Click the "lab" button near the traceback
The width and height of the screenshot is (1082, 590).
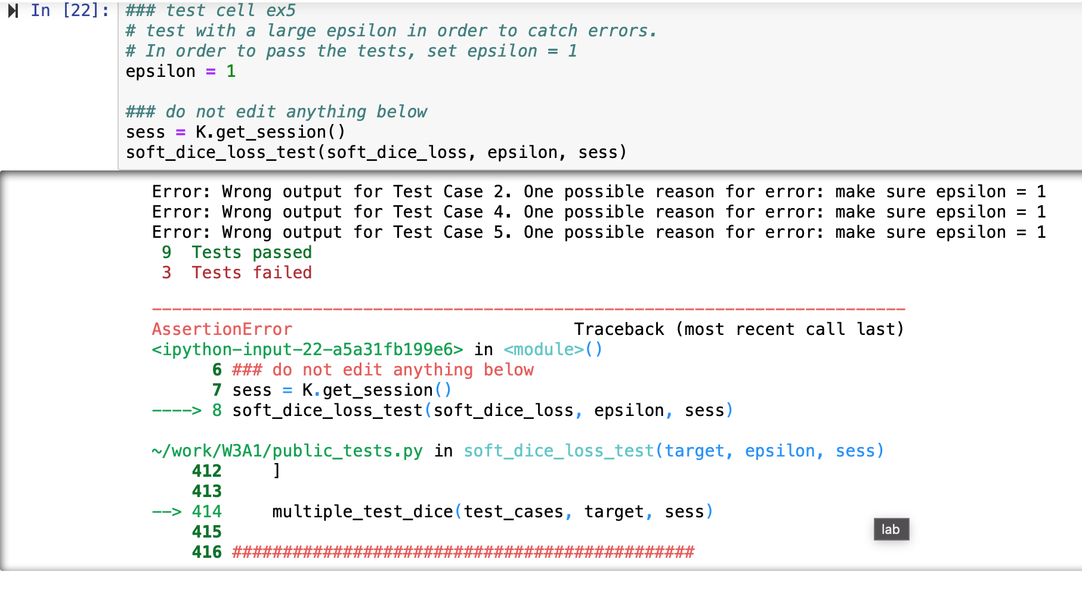point(891,529)
